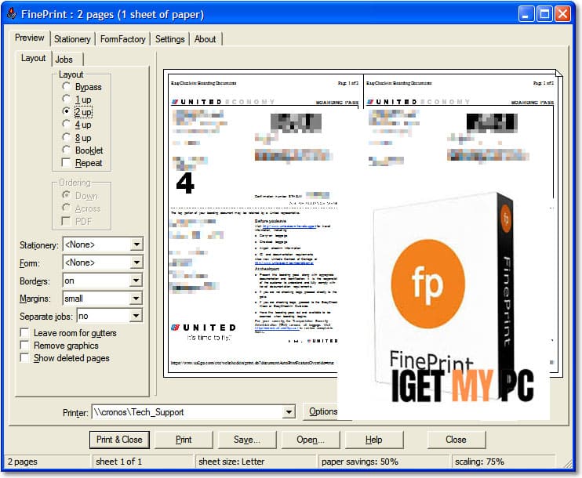
Task: Open the Stationery dropdown
Action: (136, 244)
